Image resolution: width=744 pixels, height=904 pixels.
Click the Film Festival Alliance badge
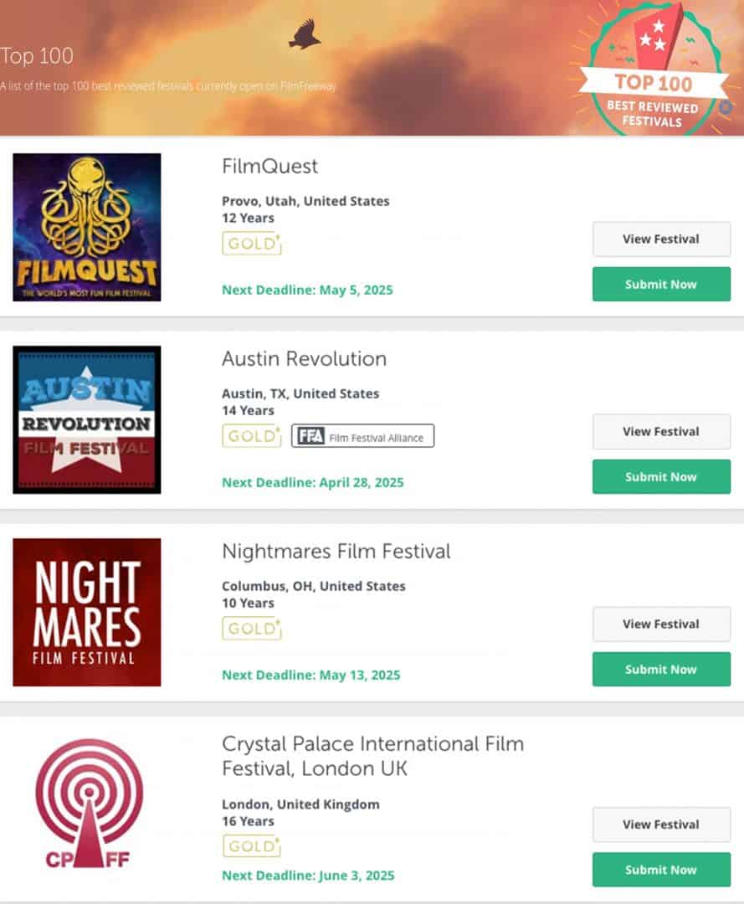click(x=362, y=436)
